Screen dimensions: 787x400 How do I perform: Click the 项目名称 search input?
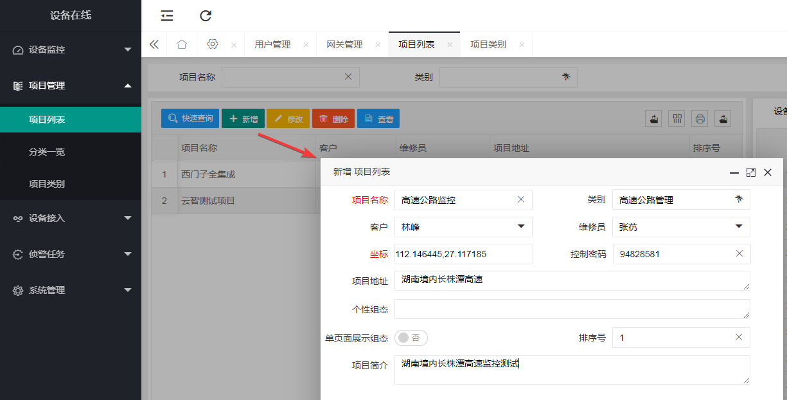click(x=290, y=77)
